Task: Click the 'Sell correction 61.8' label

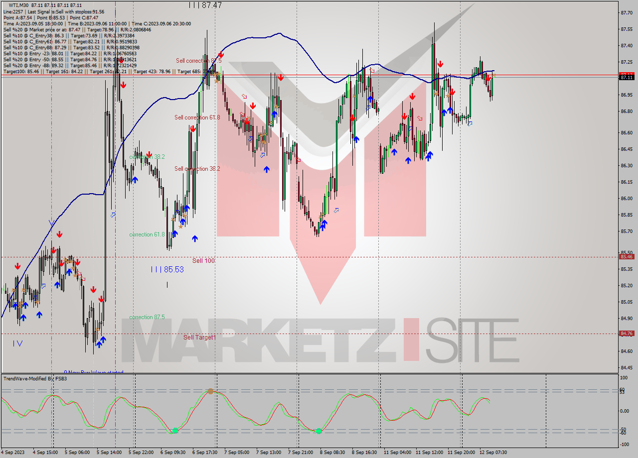Action: pos(197,117)
